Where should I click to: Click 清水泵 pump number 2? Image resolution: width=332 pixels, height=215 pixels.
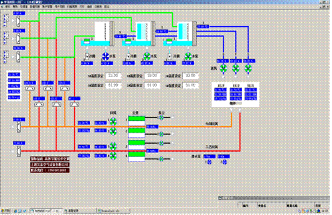(x=223, y=162)
